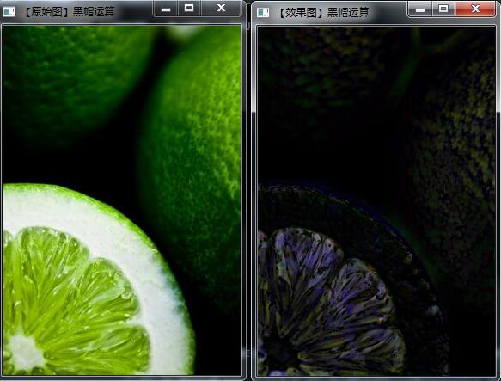501x381 pixels.
Task: Click the black-hat result image in 效果图 window
Action: click(376, 201)
